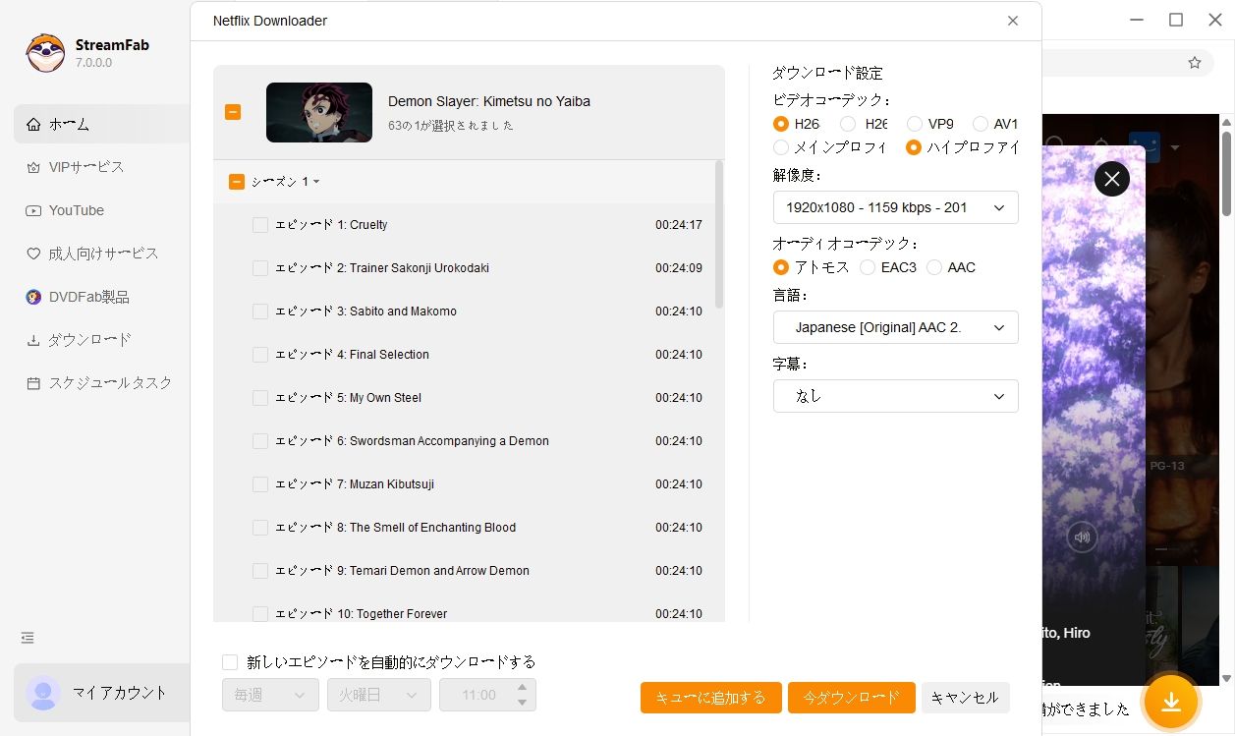Image resolution: width=1235 pixels, height=736 pixels.
Task: Click the 今ダウンロード button
Action: coord(851,698)
